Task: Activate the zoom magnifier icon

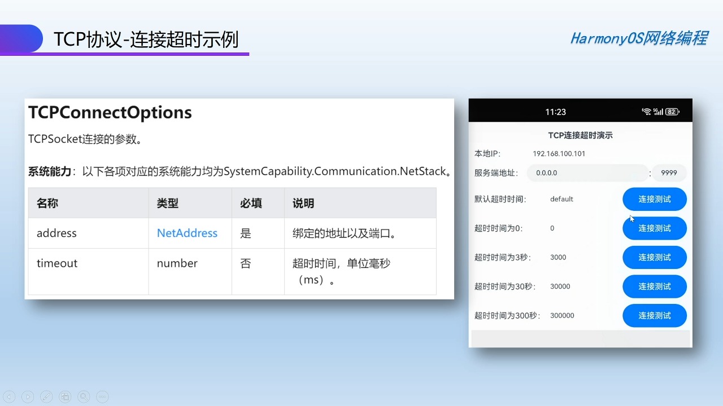Action: coord(84,396)
